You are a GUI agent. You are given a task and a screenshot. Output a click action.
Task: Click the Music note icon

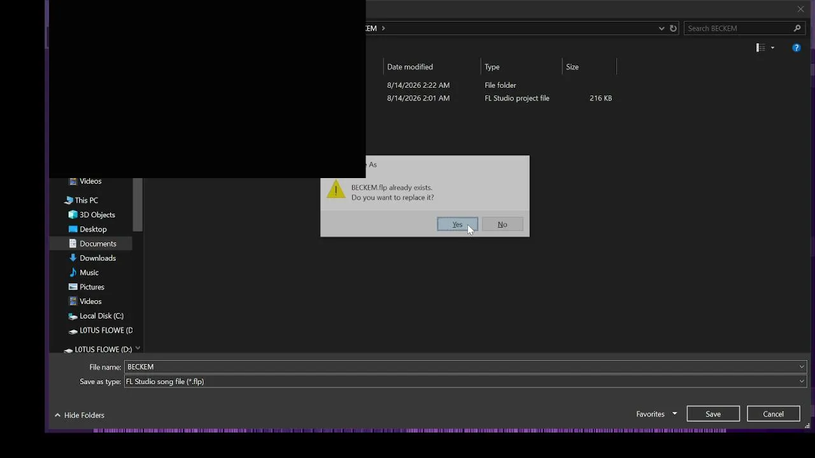(x=73, y=273)
